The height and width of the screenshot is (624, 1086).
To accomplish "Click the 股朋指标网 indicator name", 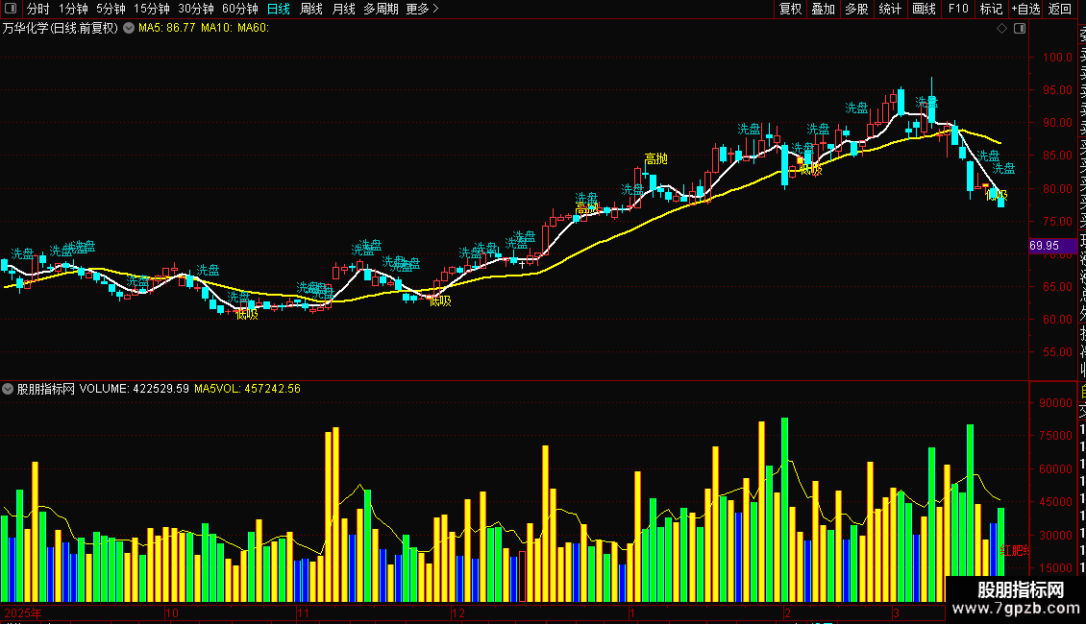I will (x=46, y=389).
